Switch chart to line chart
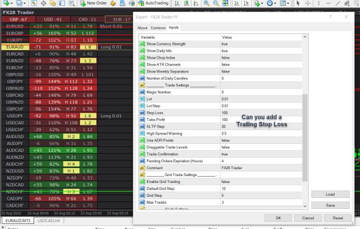 [196, 3]
